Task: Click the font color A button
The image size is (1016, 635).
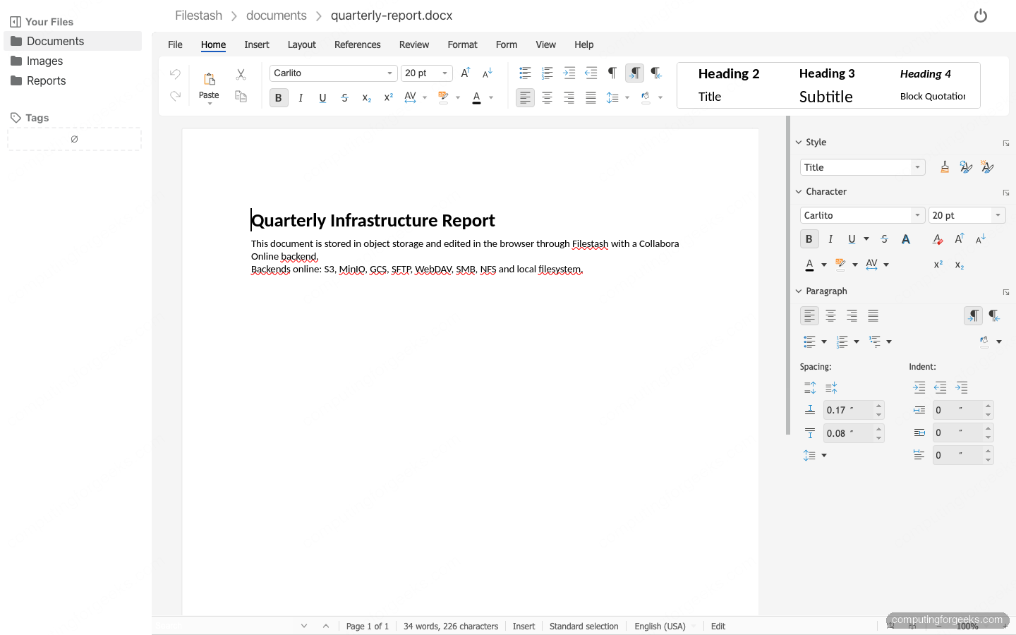Action: click(x=476, y=98)
